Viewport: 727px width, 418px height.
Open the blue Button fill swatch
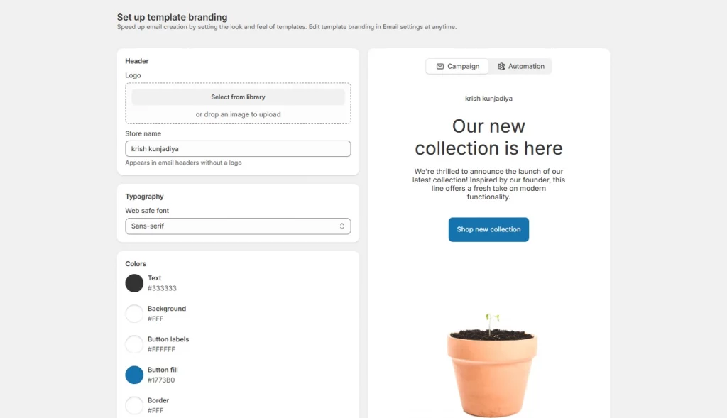[134, 375]
